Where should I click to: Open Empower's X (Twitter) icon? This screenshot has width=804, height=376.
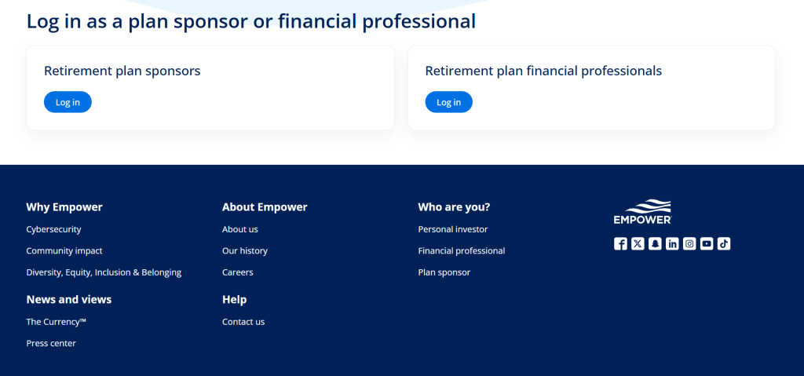tap(638, 244)
